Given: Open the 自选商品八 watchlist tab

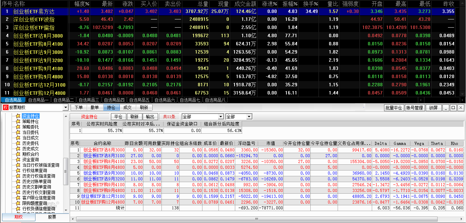Looking at the screenshot, I should [x=215, y=100].
